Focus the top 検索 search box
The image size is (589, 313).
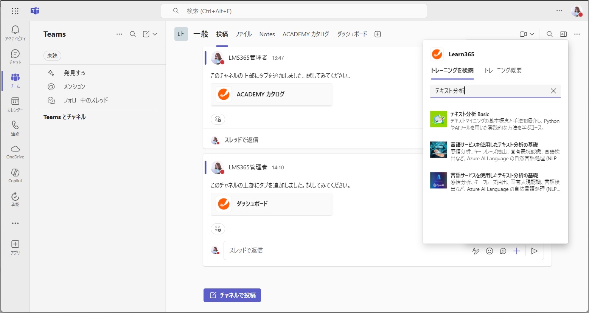point(294,11)
